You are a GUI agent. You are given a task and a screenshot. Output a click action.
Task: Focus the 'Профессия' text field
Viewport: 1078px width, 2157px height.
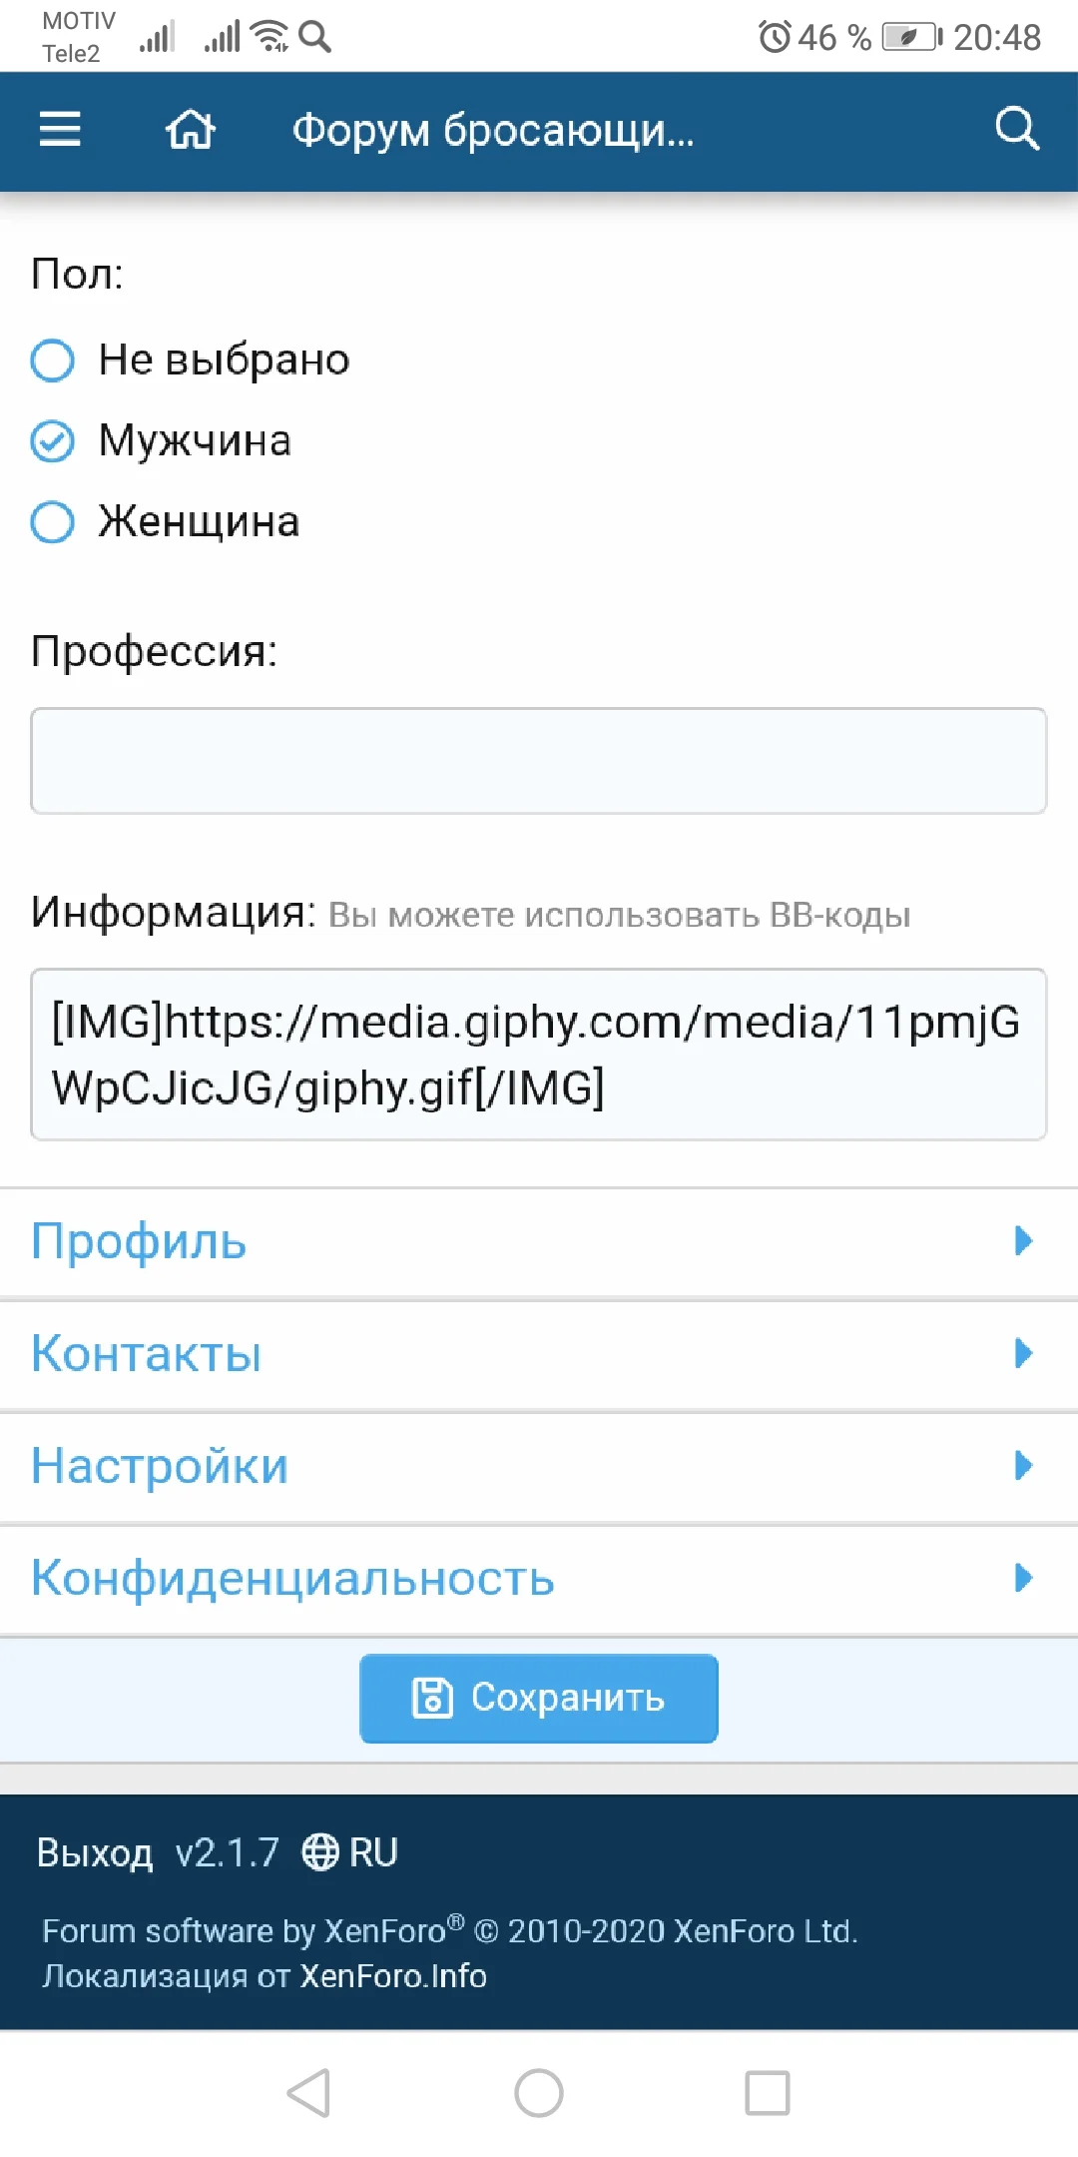539,761
